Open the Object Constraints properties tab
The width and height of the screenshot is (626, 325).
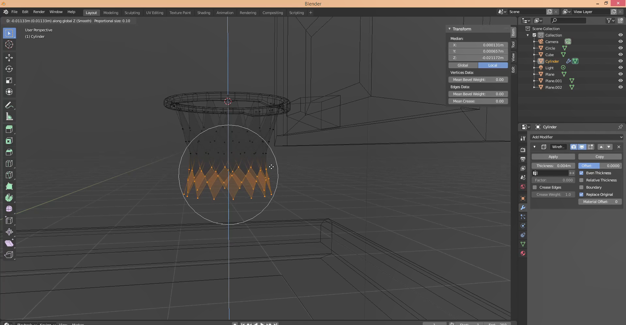click(x=523, y=235)
